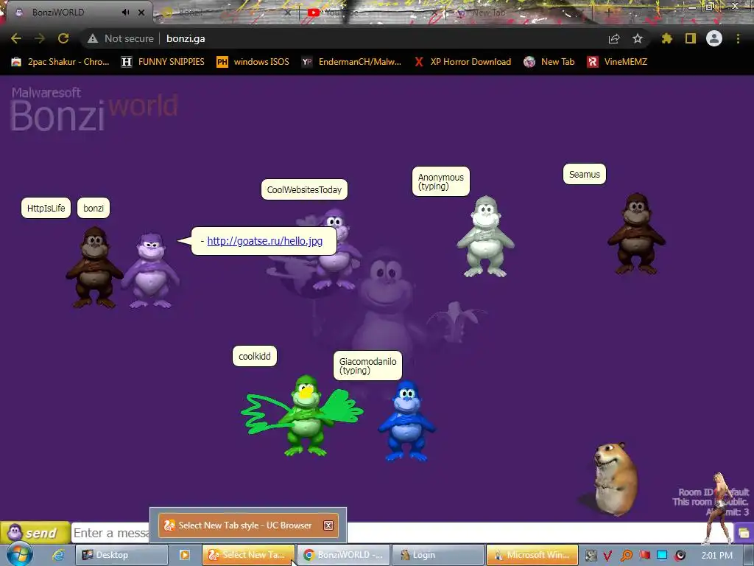This screenshot has height=566, width=754.
Task: Switch to Select New Ta... UC taskbar button
Action: pos(249,555)
